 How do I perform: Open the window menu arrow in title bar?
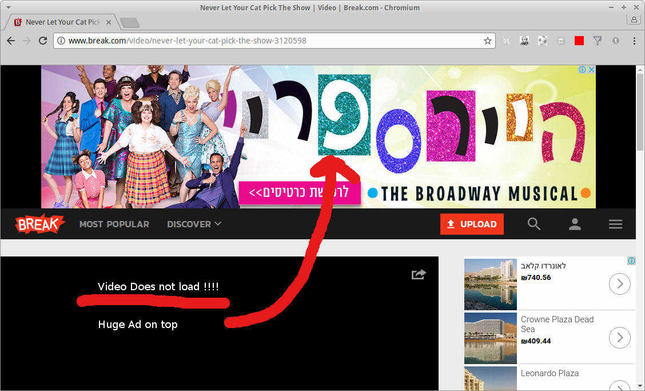[x=8, y=7]
